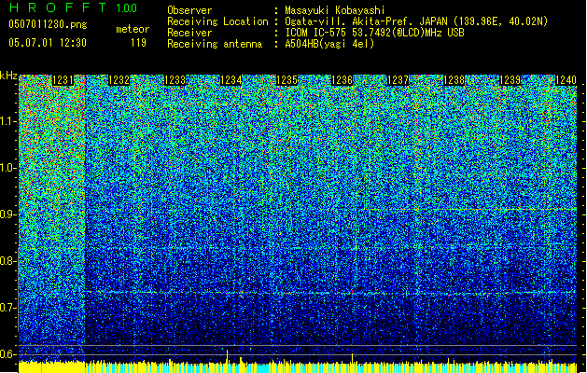Click the Observer label
The image size is (587, 373).
tap(189, 10)
